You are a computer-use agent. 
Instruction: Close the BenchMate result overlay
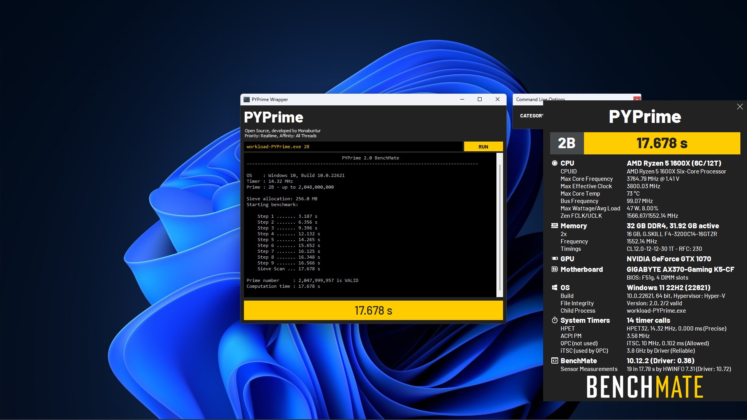tap(740, 107)
